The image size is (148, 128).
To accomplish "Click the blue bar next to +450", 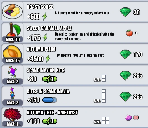I will [50, 100].
